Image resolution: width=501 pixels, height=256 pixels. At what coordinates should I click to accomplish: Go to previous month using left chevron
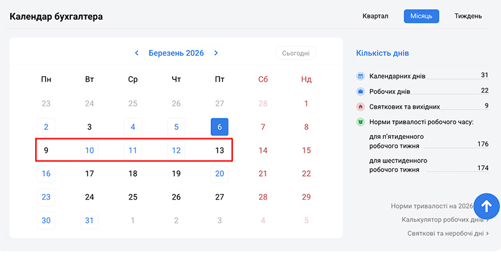tap(137, 53)
